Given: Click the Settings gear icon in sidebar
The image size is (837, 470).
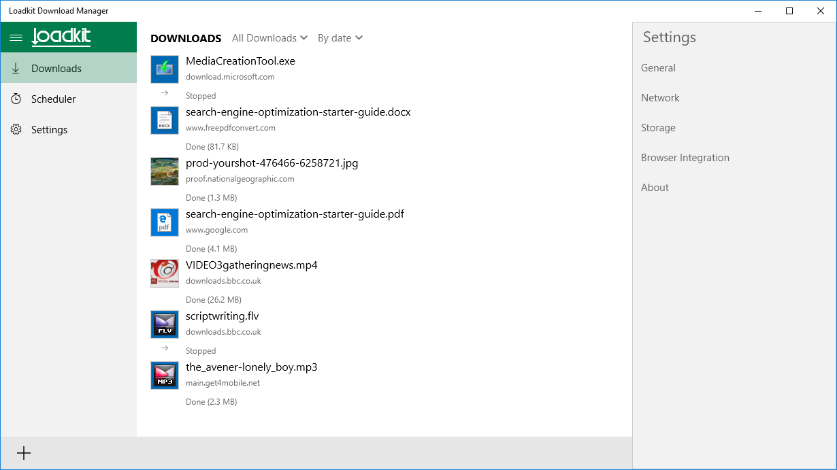Looking at the screenshot, I should point(16,130).
